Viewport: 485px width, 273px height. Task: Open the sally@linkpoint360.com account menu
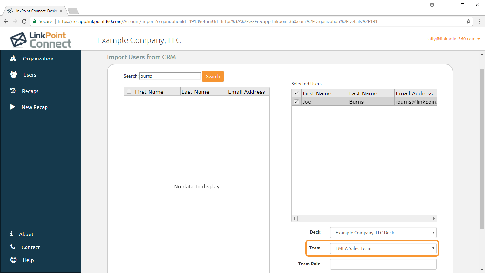click(452, 39)
